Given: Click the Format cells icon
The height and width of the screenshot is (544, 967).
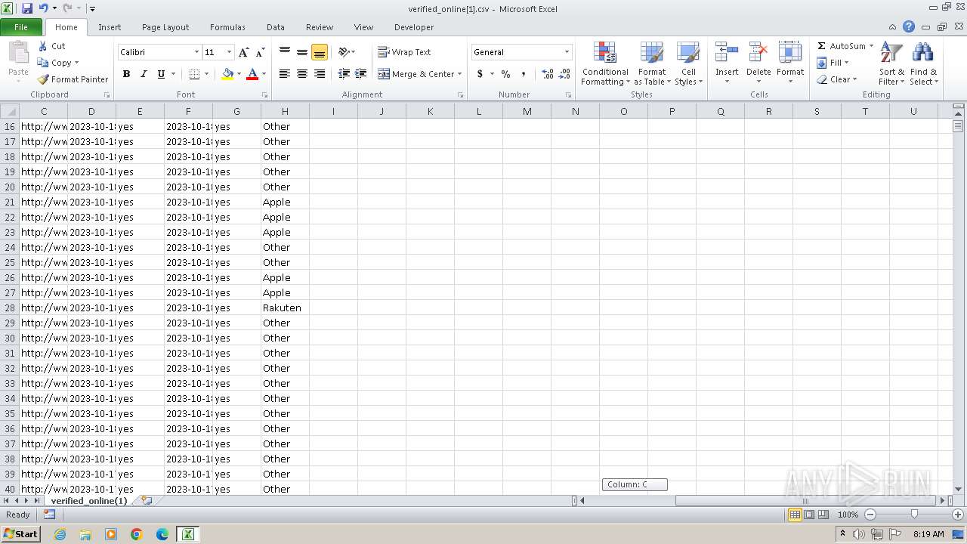Looking at the screenshot, I should [x=790, y=54].
